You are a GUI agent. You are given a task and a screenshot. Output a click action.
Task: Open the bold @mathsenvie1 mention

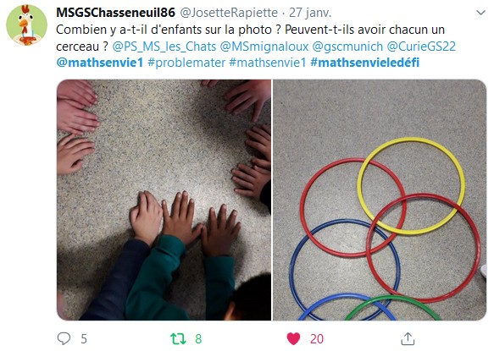point(100,63)
